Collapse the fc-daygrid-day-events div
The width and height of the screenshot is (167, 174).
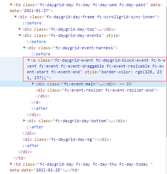click(x=20, y=35)
